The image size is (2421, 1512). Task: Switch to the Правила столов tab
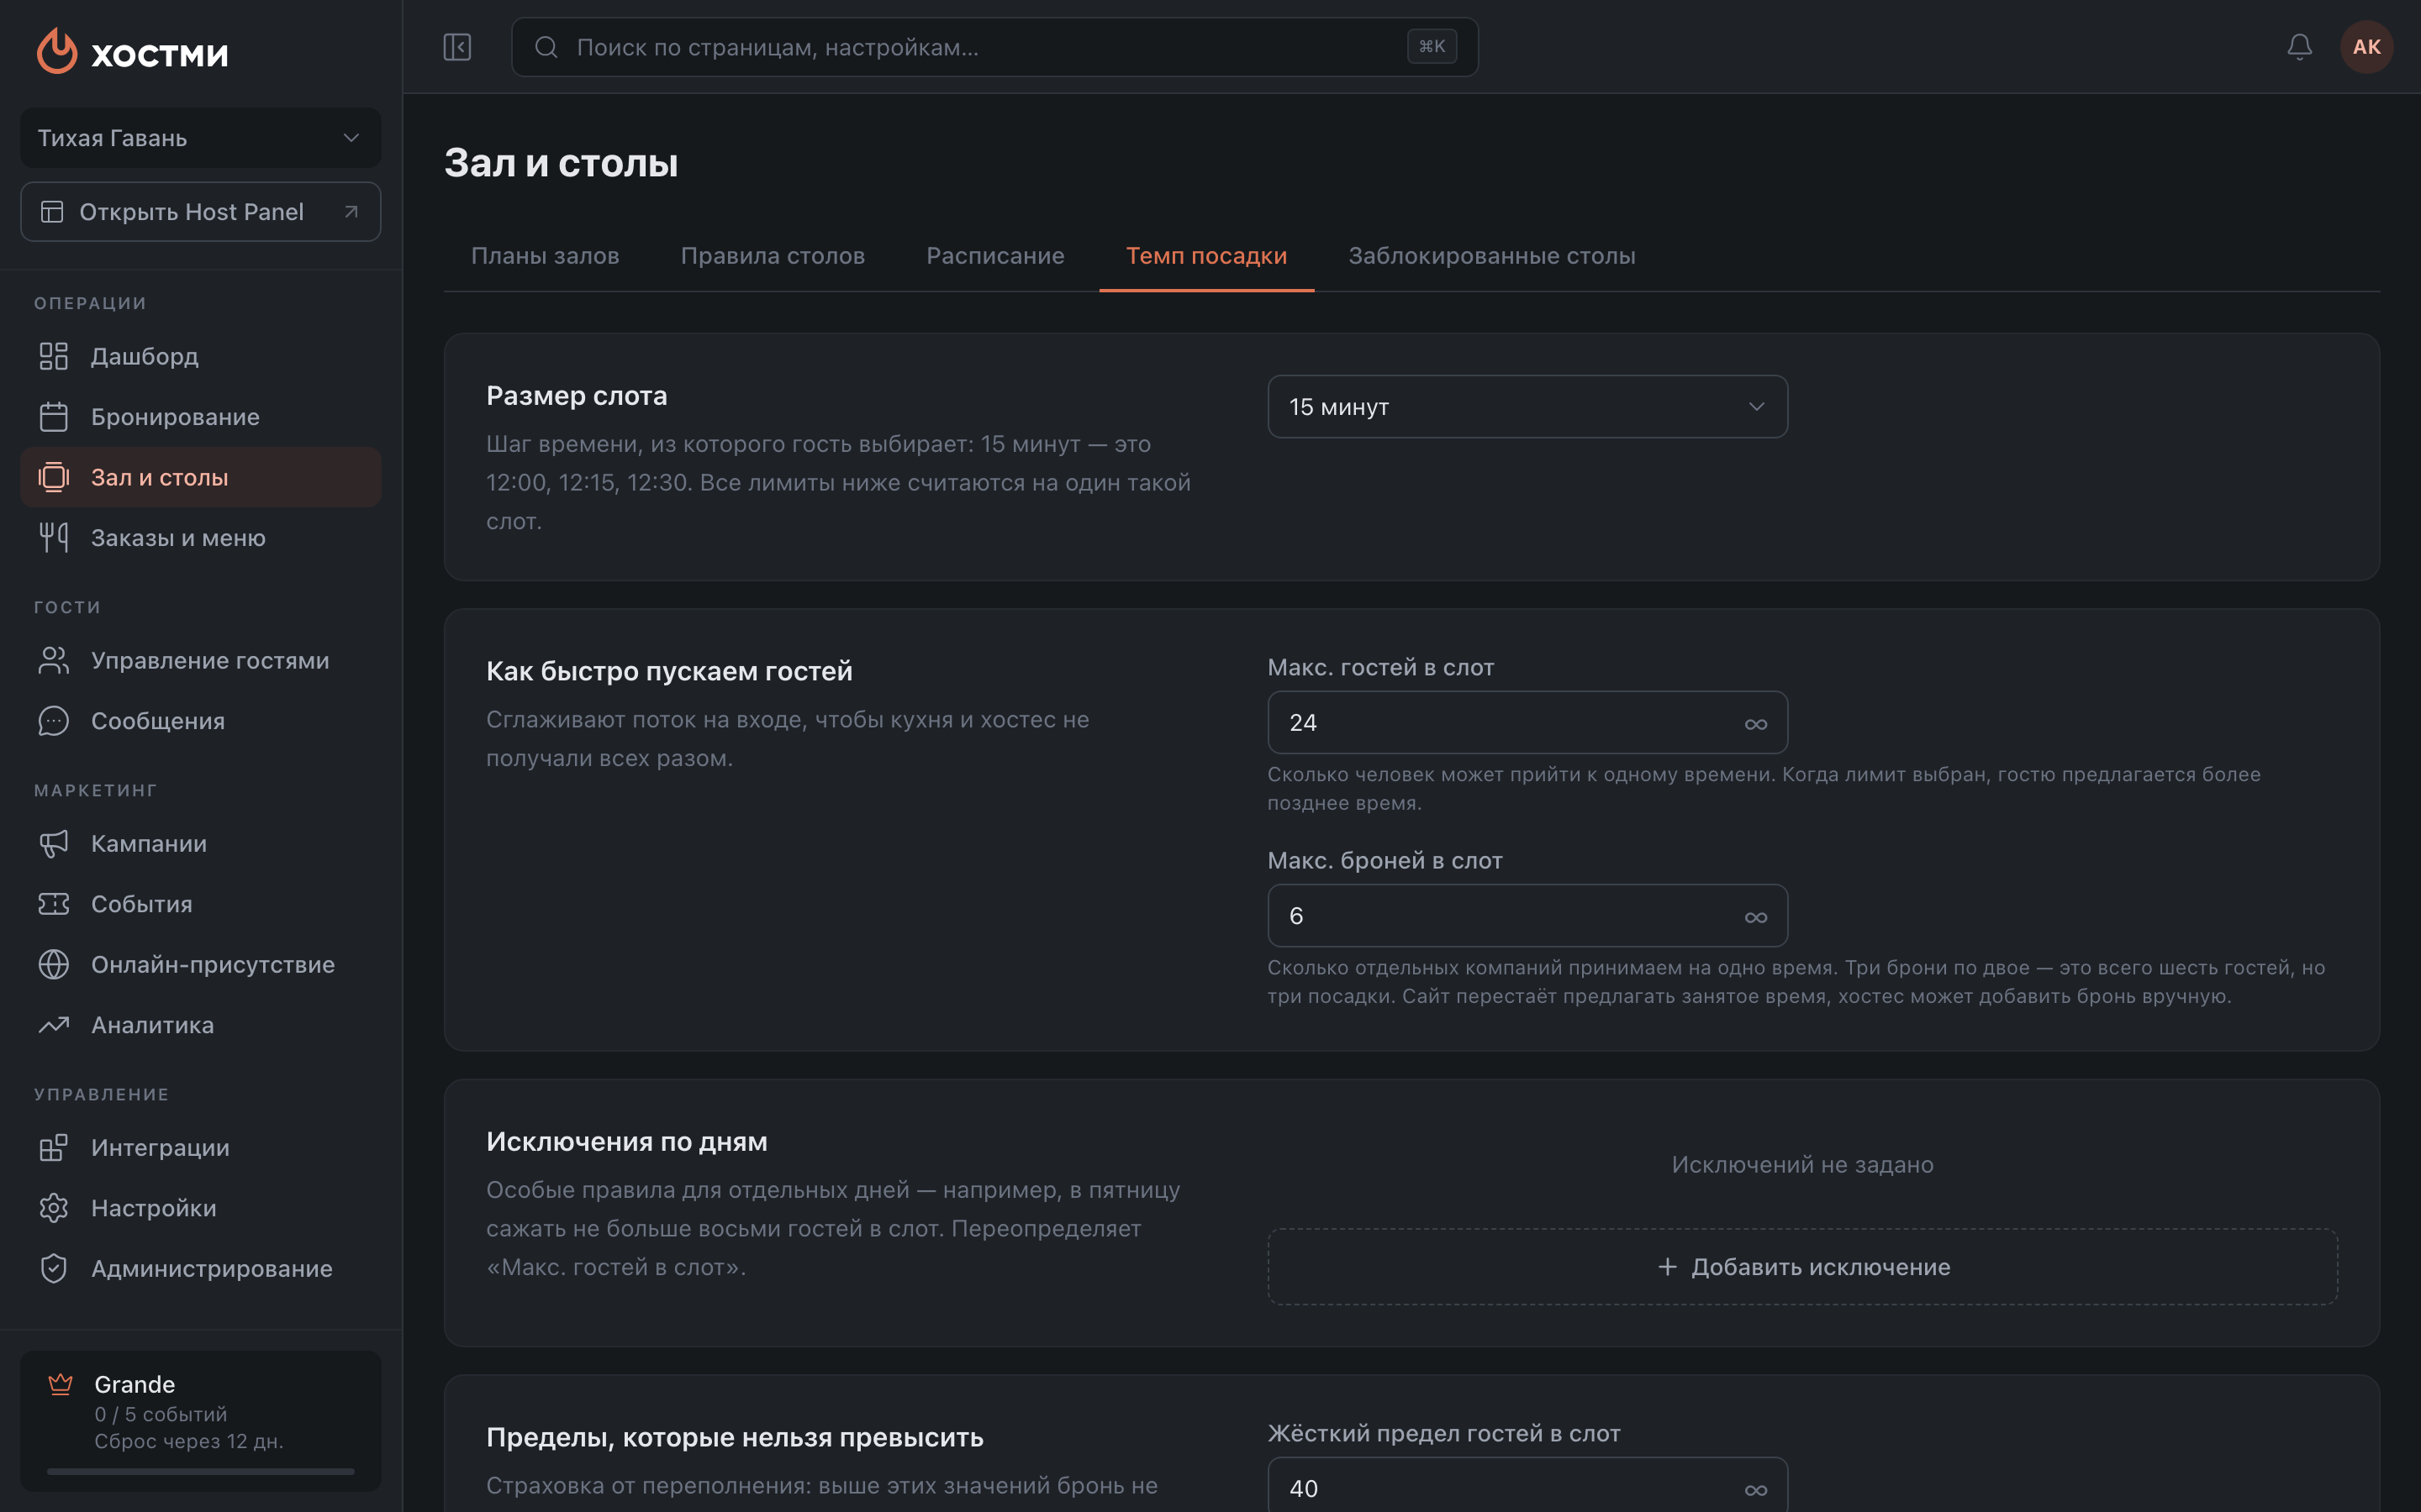[x=773, y=256]
